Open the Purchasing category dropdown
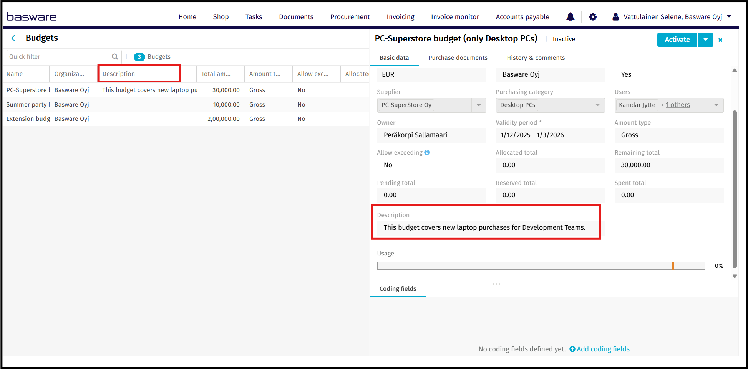The height and width of the screenshot is (369, 748). tap(597, 105)
